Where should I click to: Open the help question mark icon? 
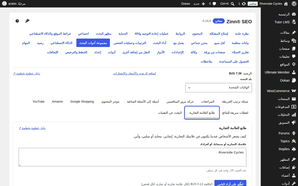(x=17, y=21)
